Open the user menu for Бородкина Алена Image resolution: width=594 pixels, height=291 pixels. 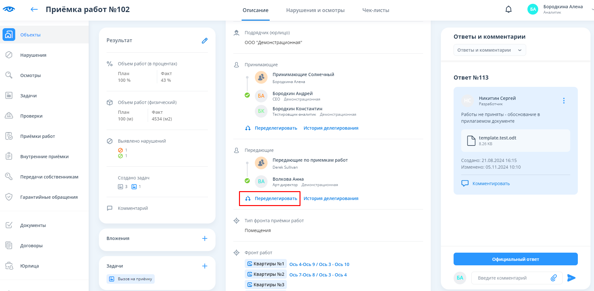tap(563, 9)
